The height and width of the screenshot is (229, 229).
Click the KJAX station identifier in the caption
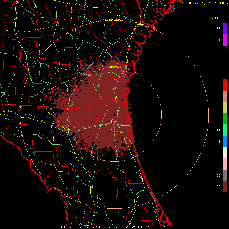131,227
